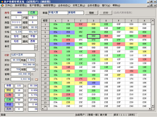The image size is (157, 117).
Task: Click the grid scrollbar's down arrow
Action: pos(153,106)
